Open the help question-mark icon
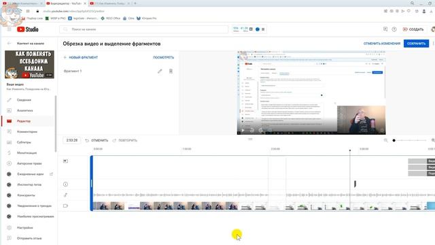Screen dimensions: 435x245 point(394,29)
